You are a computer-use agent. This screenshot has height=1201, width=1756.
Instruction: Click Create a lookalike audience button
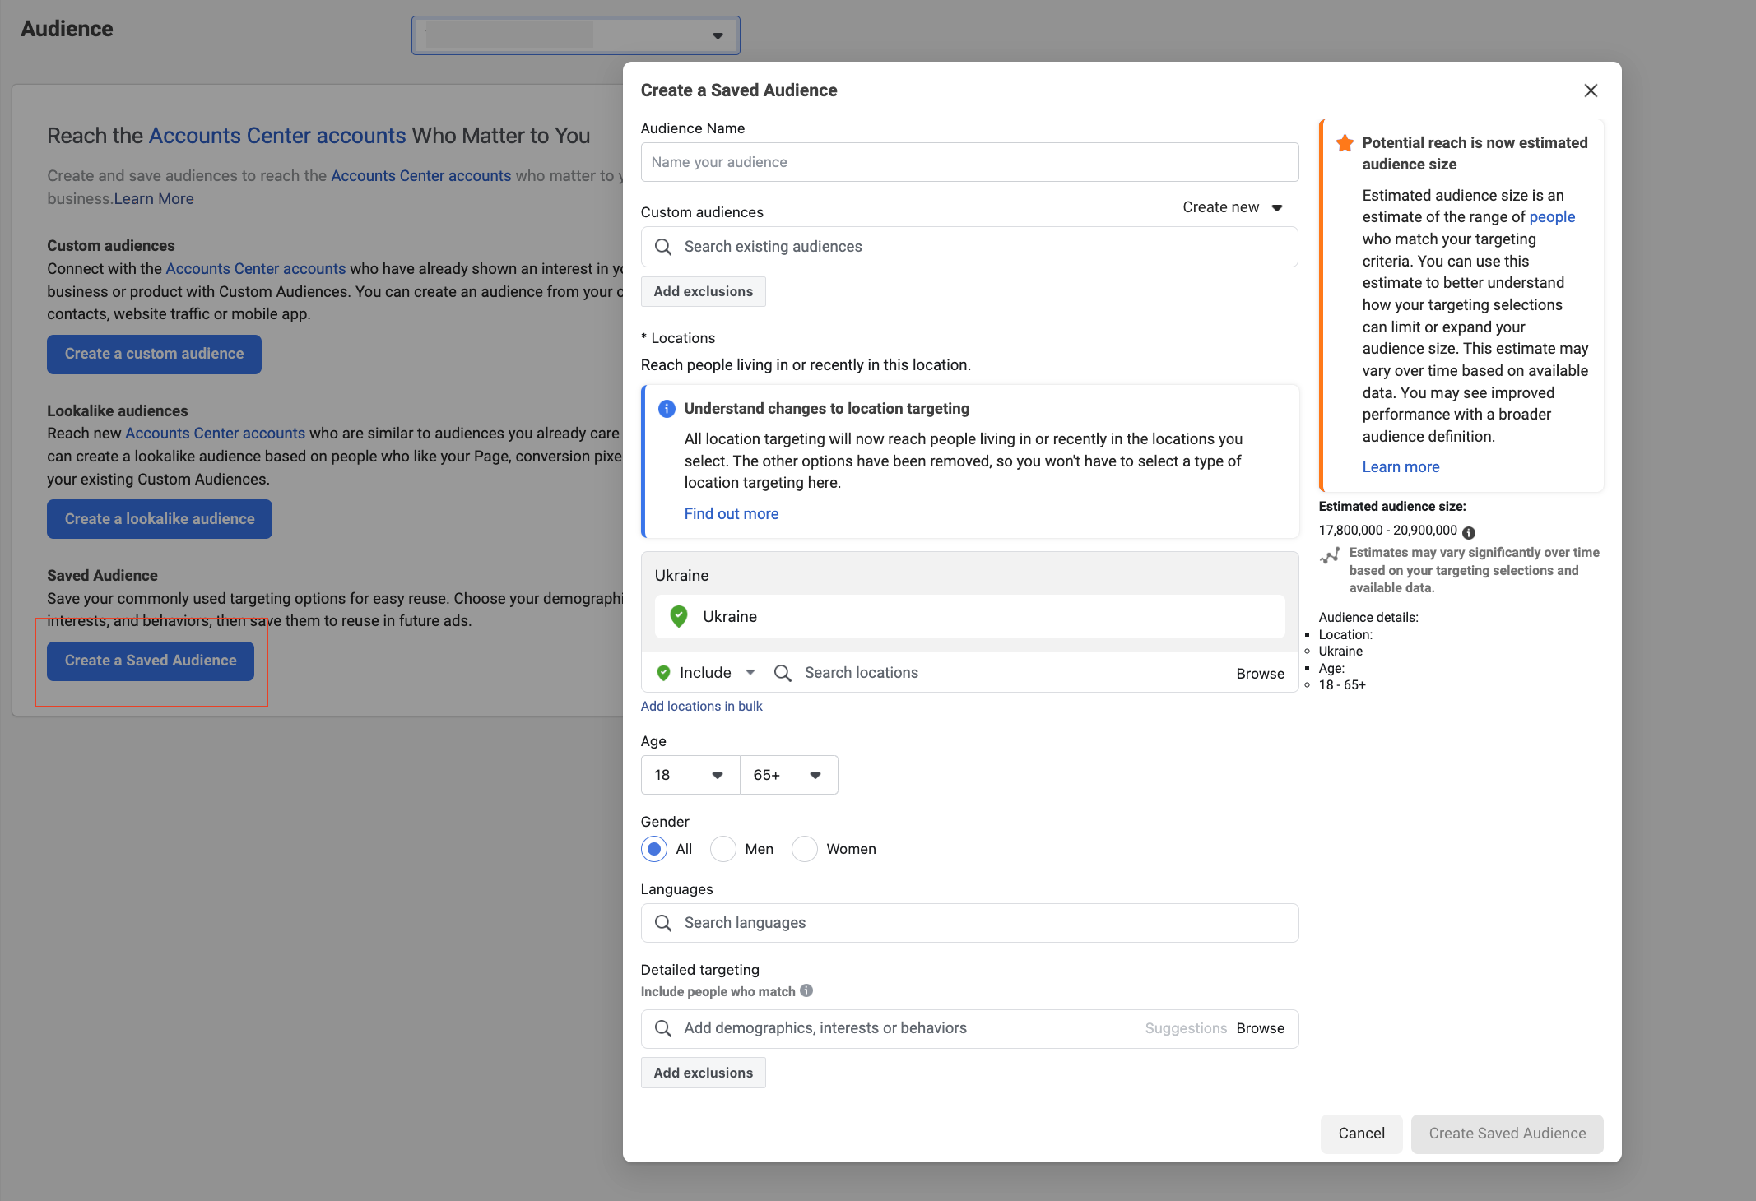[x=160, y=519]
